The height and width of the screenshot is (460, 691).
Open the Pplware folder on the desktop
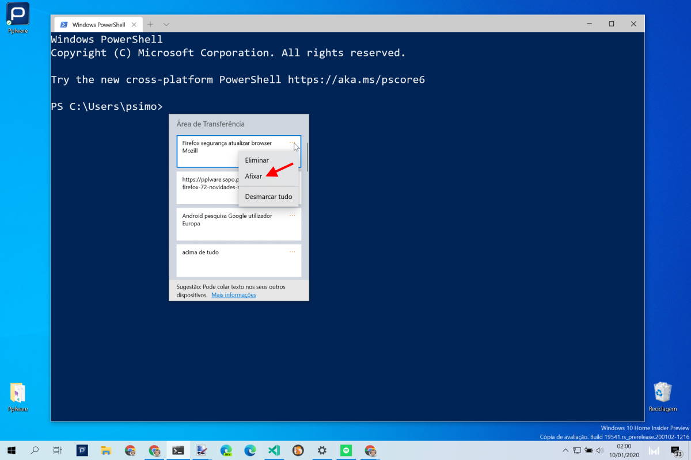click(17, 397)
